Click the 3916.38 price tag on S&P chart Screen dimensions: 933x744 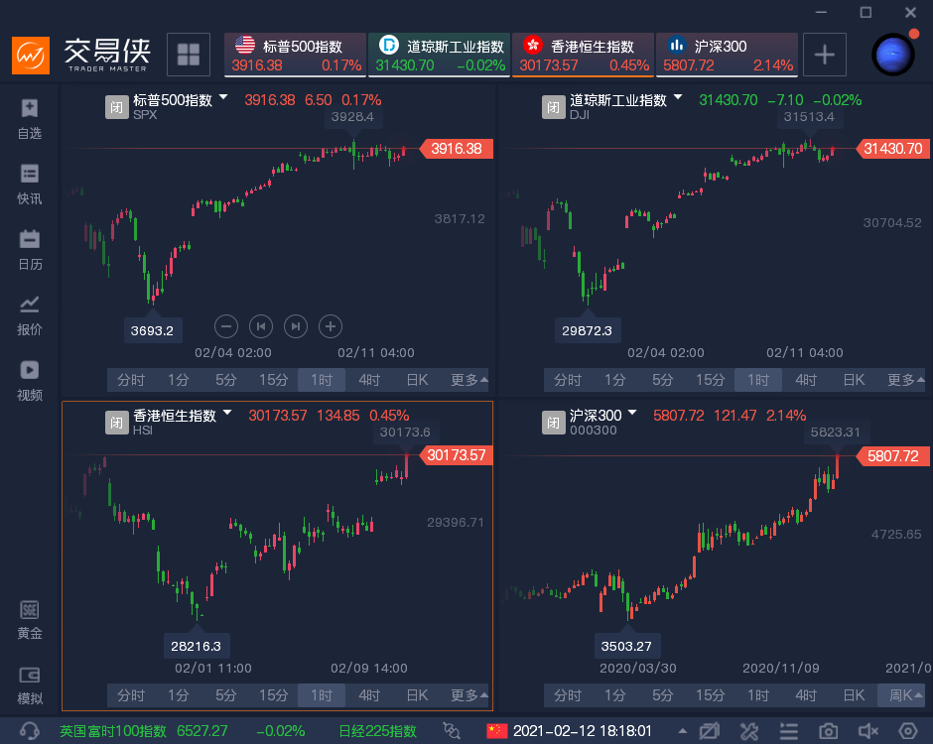click(457, 149)
